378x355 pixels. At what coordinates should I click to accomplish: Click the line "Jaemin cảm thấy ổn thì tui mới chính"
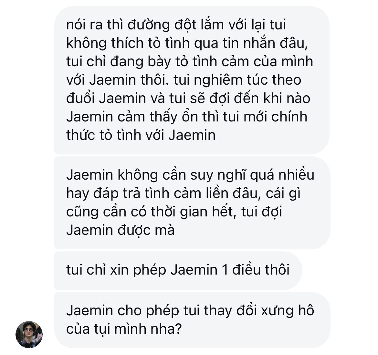pos(187,117)
